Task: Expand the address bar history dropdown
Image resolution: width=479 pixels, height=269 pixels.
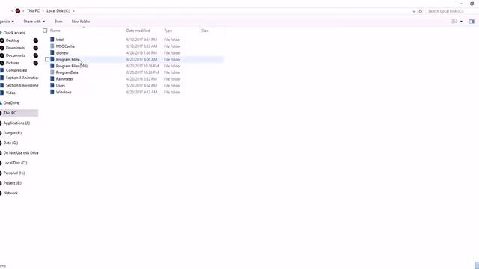Action: tap(414, 11)
